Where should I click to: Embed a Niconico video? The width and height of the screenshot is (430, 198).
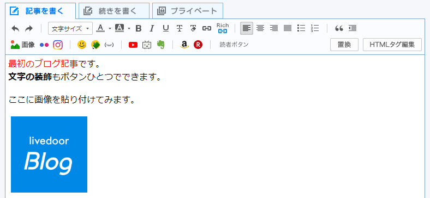[x=147, y=45]
